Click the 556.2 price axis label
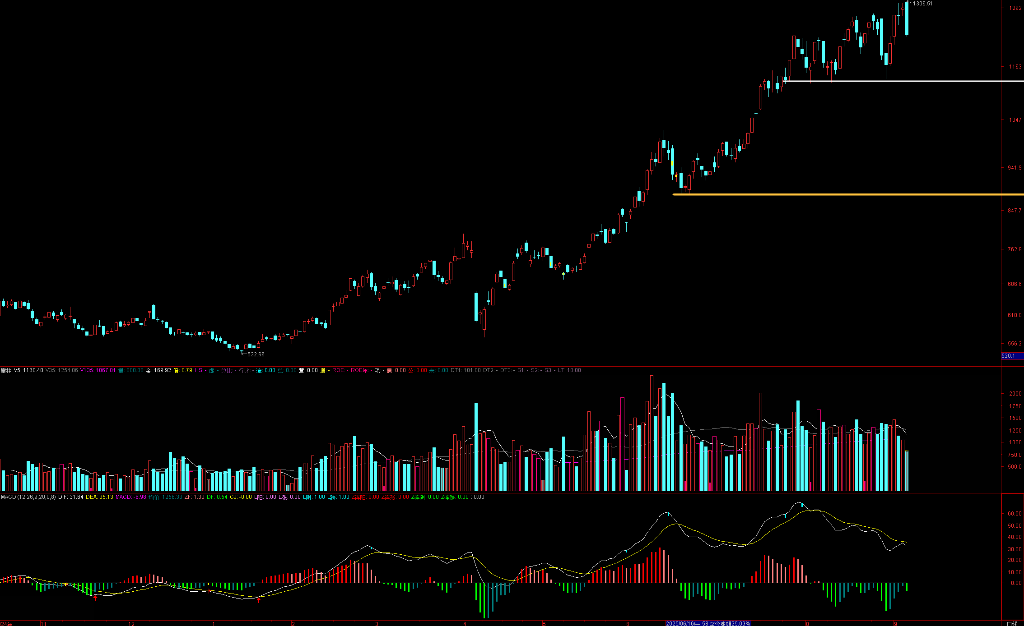The width and height of the screenshot is (1024, 626). pos(1015,344)
